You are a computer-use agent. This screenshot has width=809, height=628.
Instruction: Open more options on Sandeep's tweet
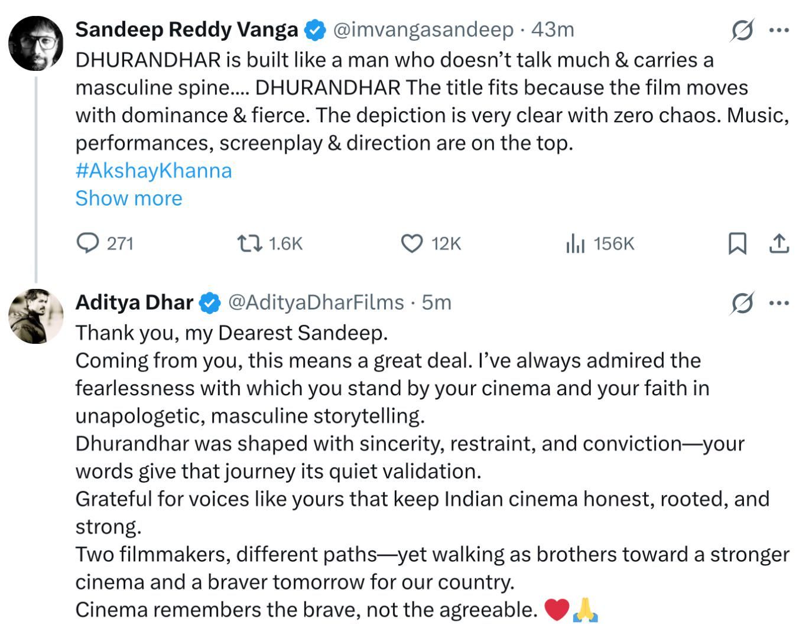click(x=779, y=30)
